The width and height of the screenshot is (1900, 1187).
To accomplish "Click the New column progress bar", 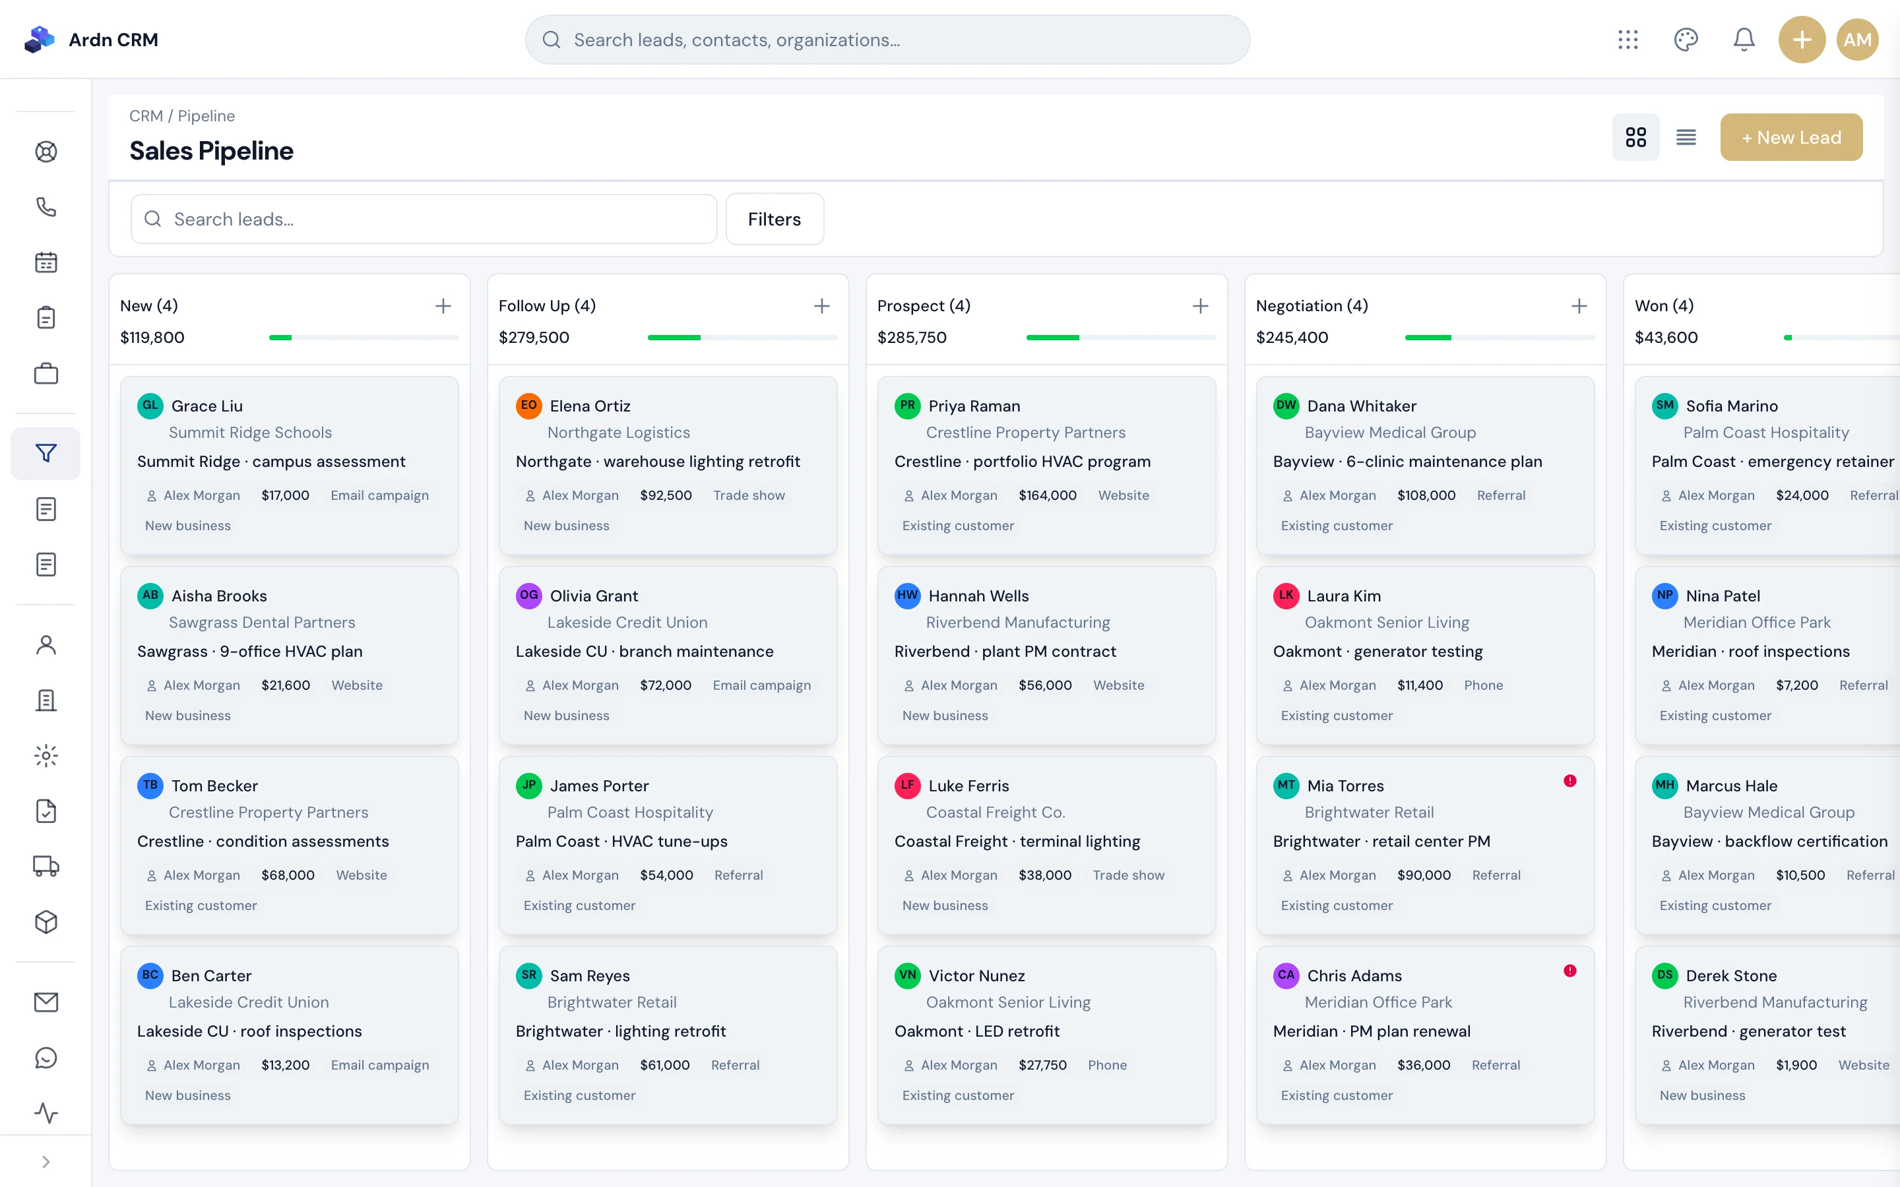I will [x=364, y=338].
